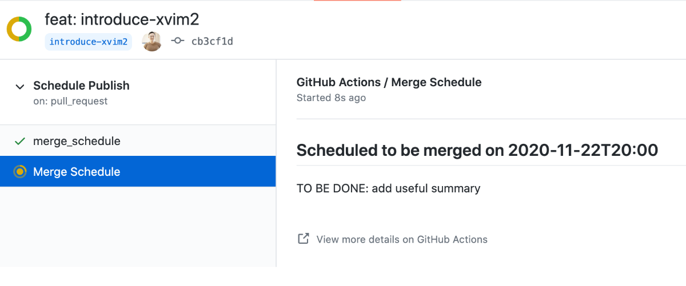
Task: Click the commit author avatar
Action: point(152,41)
